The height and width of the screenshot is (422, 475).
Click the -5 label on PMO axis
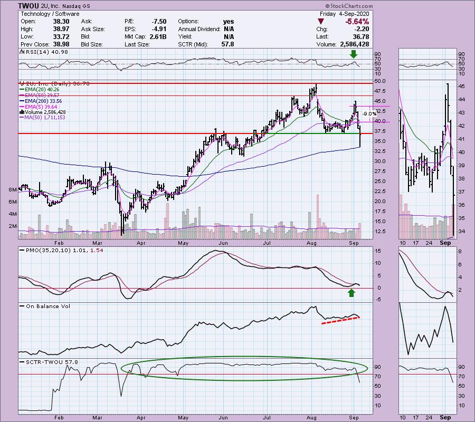click(378, 300)
